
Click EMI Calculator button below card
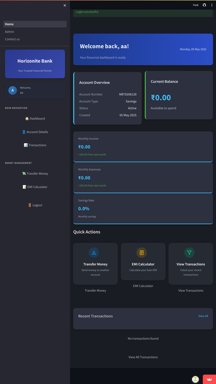pos(143,286)
